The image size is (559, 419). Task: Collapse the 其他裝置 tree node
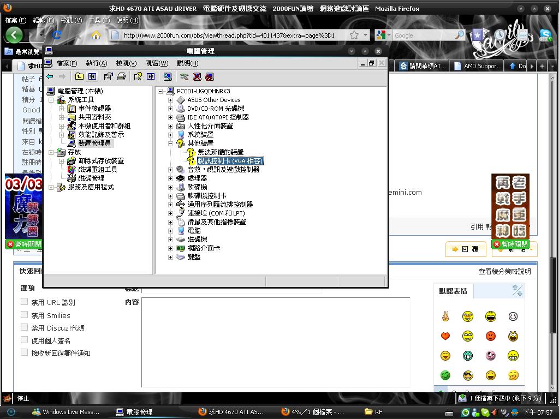click(x=170, y=143)
